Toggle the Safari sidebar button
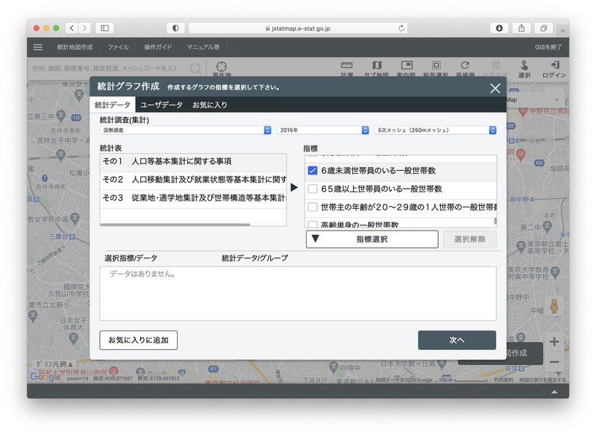This screenshot has height=435, width=597. pyautogui.click(x=104, y=28)
